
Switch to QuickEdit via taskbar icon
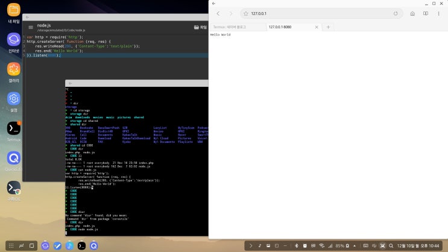click(x=93, y=246)
